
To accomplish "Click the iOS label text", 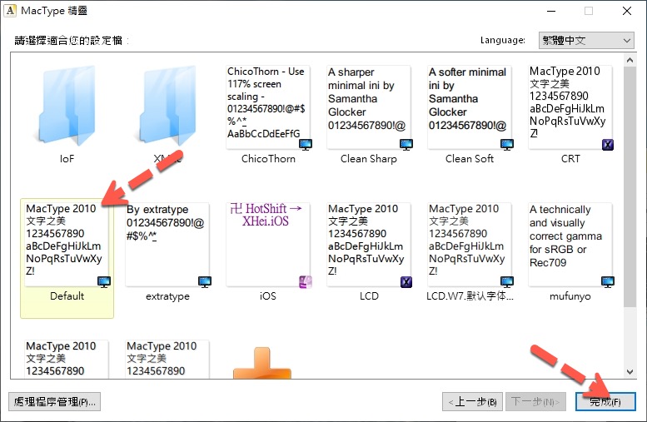I will [268, 296].
